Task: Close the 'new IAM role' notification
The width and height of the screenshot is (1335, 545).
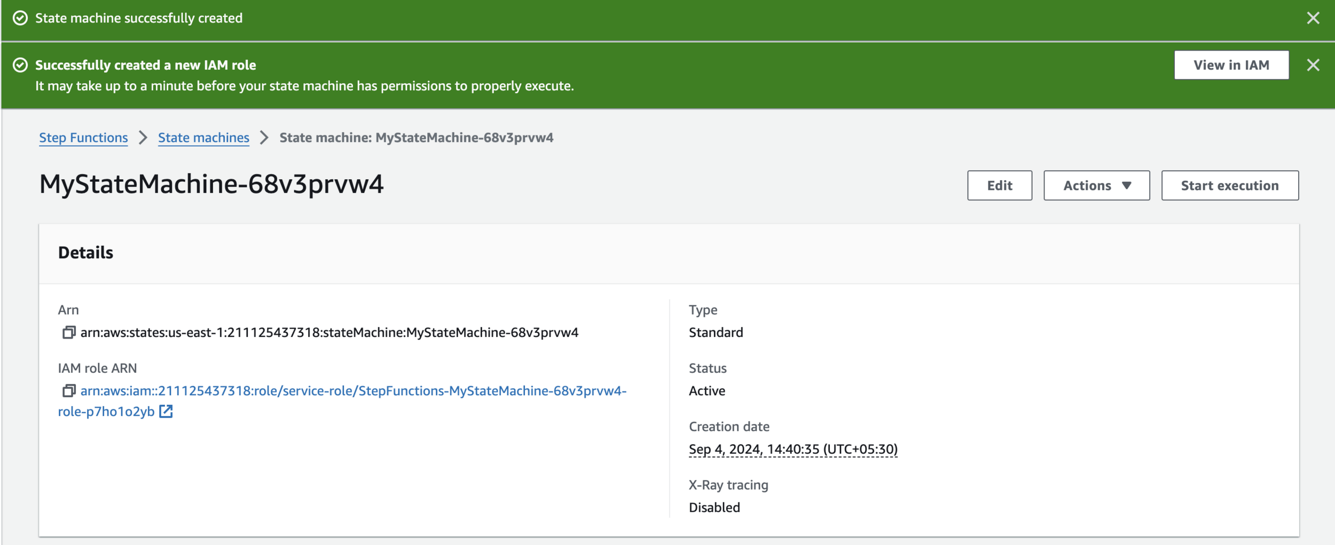Action: tap(1313, 65)
